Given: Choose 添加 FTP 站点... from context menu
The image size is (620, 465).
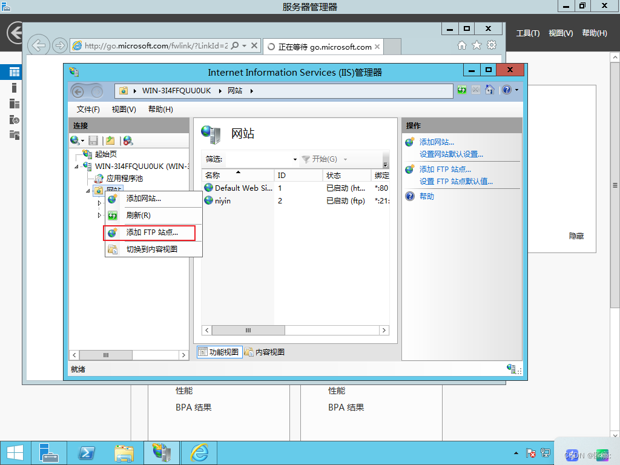Looking at the screenshot, I should point(153,232).
